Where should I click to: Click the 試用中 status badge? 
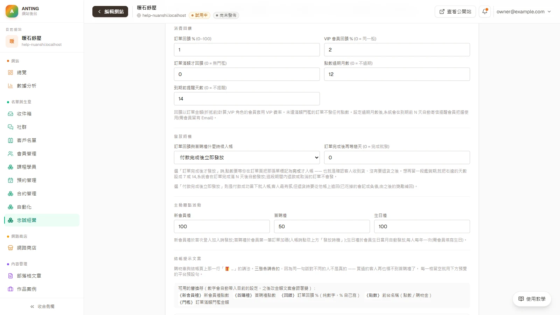coord(199,15)
